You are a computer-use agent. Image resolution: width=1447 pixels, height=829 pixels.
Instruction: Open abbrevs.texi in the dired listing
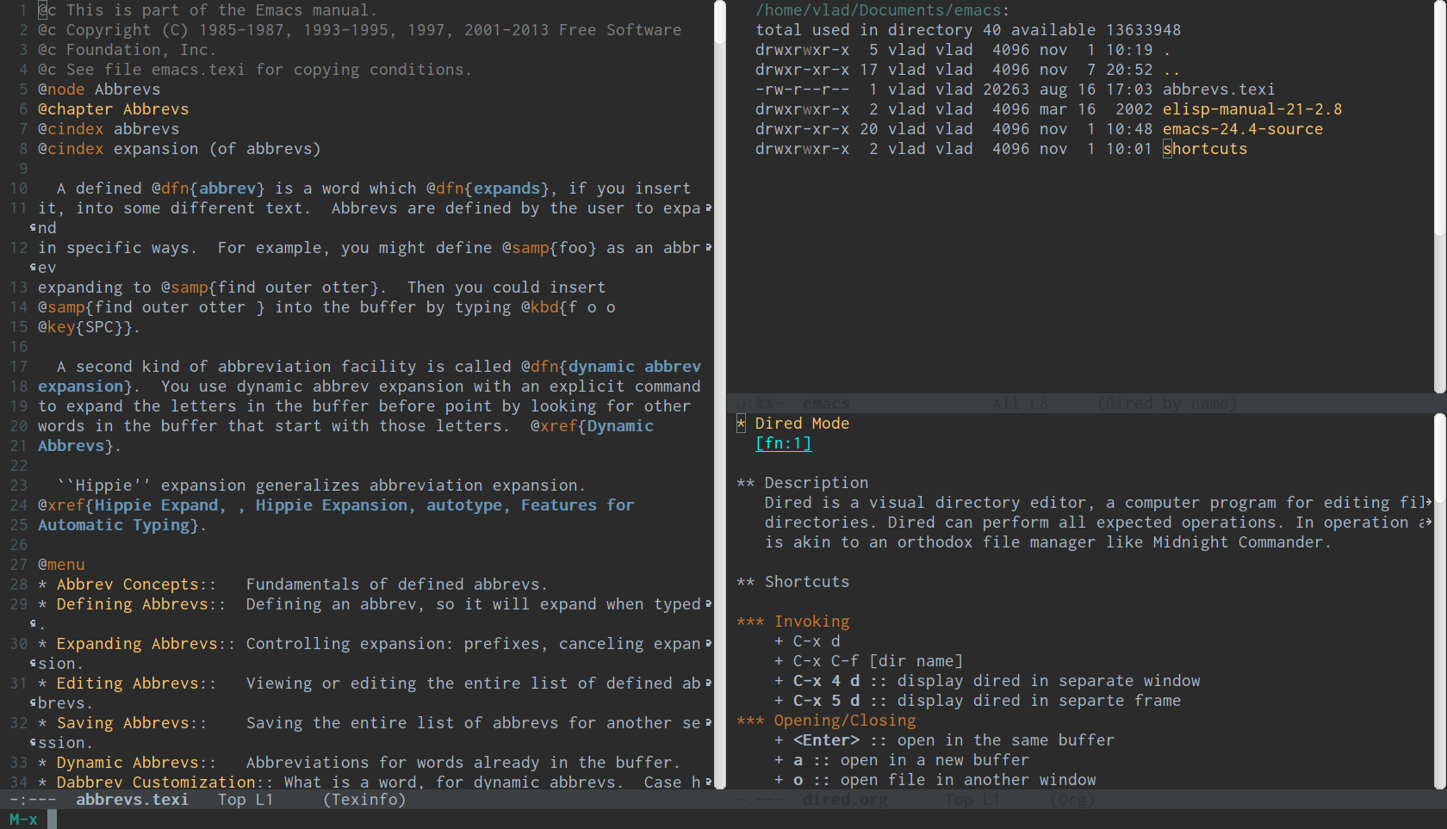[x=1218, y=90]
